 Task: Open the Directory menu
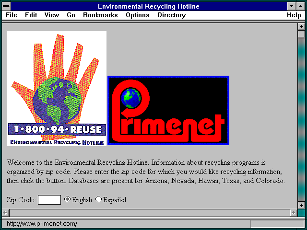(171, 15)
